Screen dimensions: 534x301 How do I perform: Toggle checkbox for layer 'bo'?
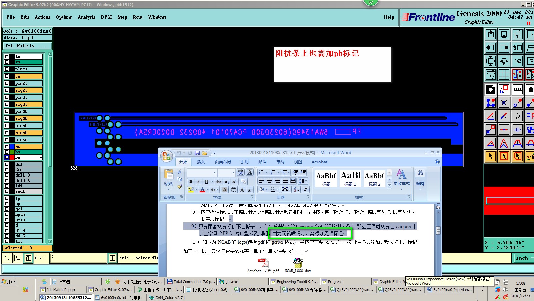point(7,157)
